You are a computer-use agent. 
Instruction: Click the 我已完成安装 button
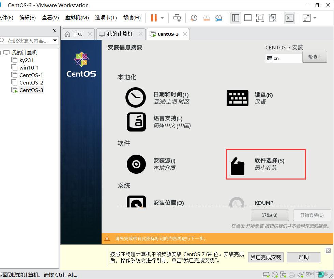tap(265, 257)
